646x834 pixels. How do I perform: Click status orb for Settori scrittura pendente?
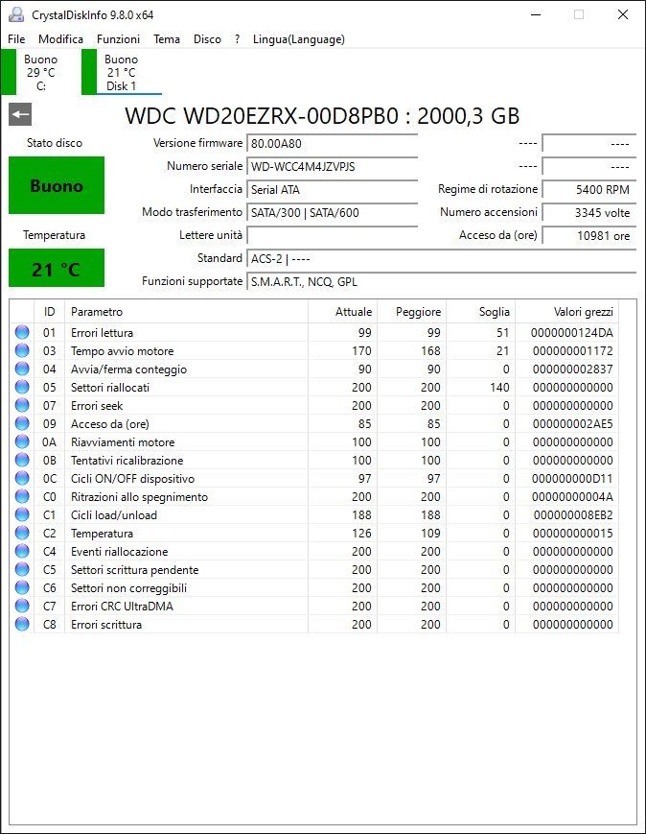coord(22,569)
